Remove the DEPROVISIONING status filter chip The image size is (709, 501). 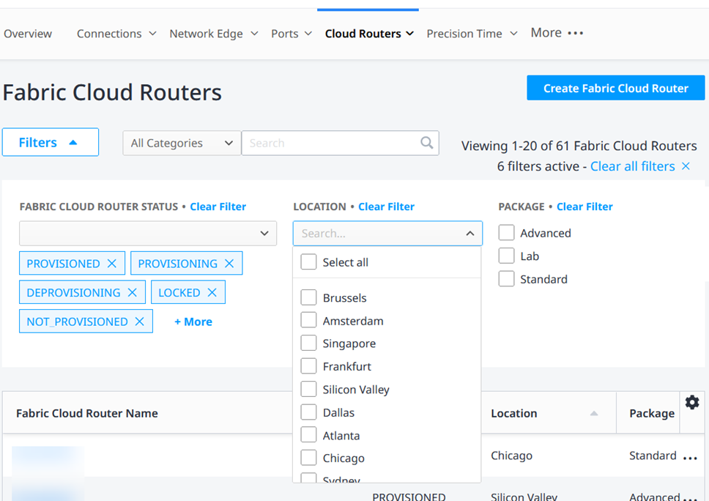tap(132, 292)
